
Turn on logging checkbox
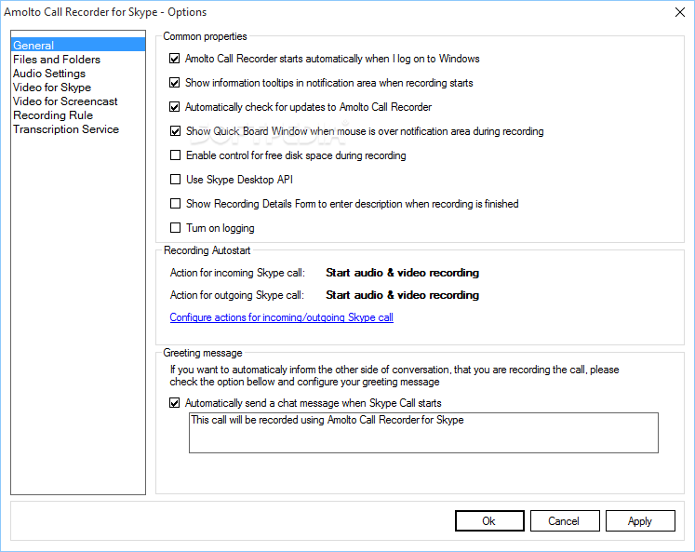(176, 228)
